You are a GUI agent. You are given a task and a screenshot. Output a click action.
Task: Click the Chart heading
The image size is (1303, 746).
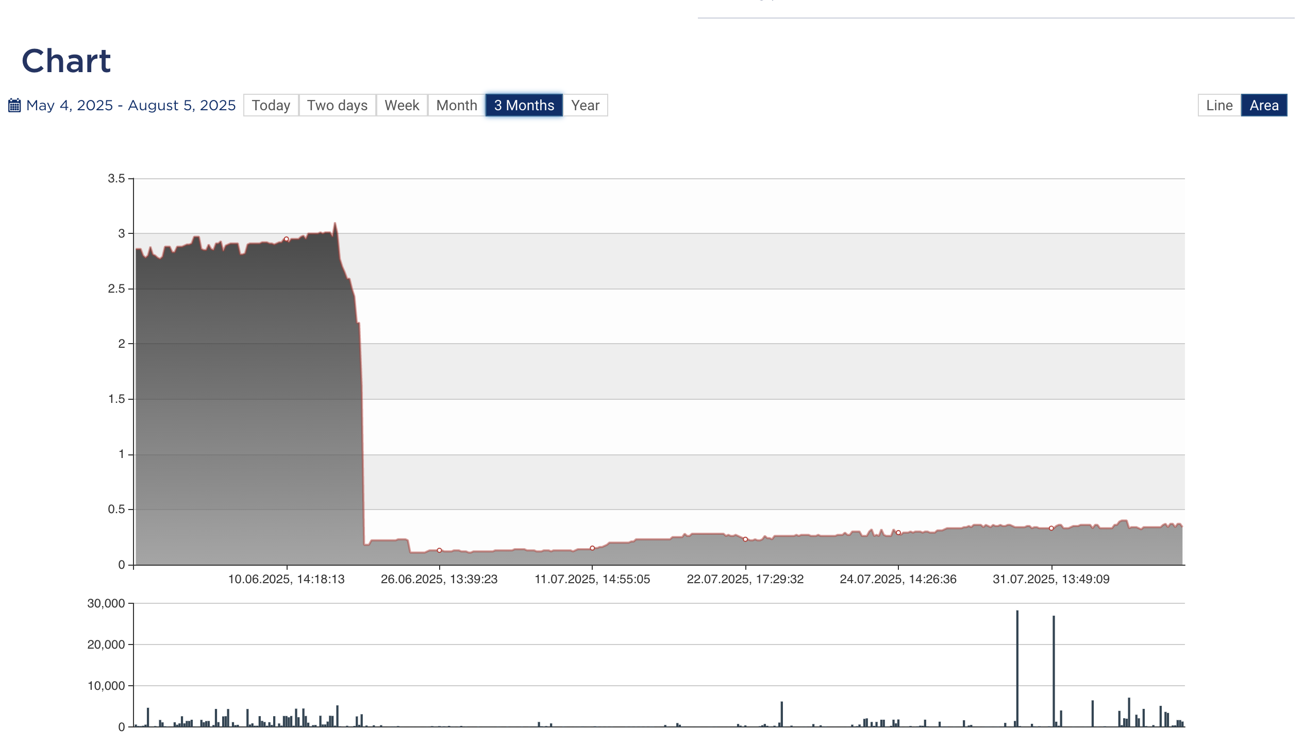coord(66,61)
